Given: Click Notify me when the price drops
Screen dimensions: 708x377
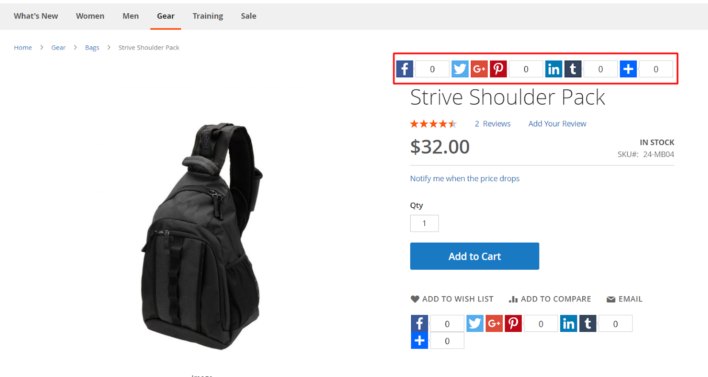Looking at the screenshot, I should tap(465, 179).
